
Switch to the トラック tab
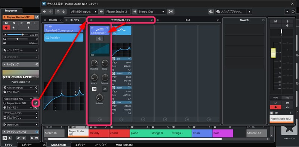[x=8, y=145]
